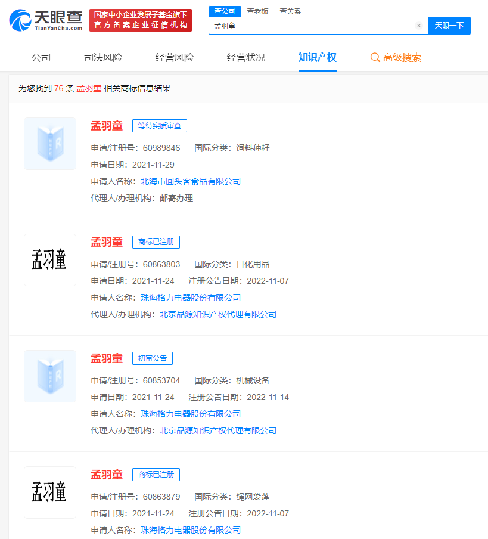The width and height of the screenshot is (488, 539).
Task: Open applicant 珠海格力电器股份有限公司 for 60853704
Action: [x=191, y=414]
